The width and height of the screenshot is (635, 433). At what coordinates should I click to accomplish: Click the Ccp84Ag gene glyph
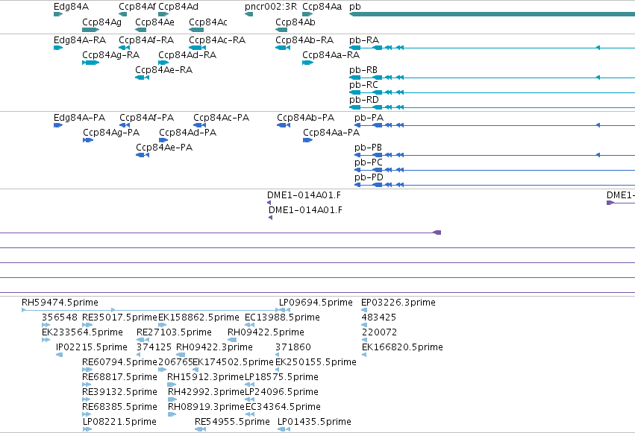[x=91, y=30]
